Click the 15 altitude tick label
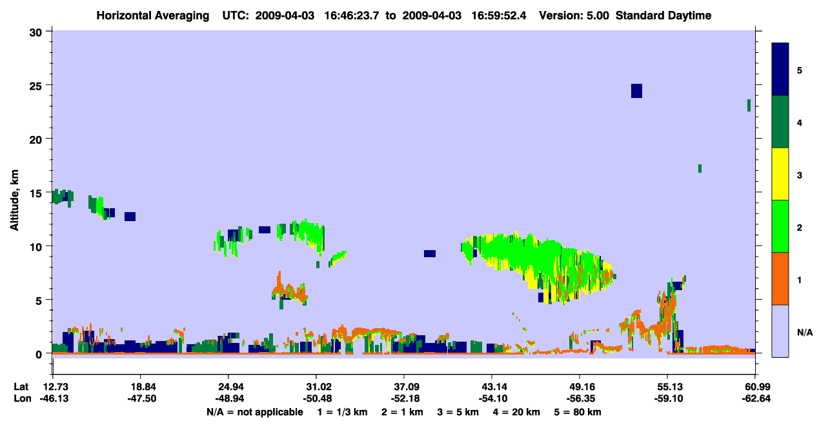Screen dimensions: 839x430 pyautogui.click(x=36, y=193)
